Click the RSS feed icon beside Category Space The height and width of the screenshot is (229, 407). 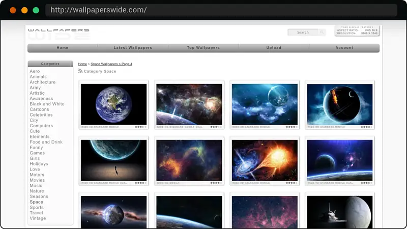[x=80, y=71]
